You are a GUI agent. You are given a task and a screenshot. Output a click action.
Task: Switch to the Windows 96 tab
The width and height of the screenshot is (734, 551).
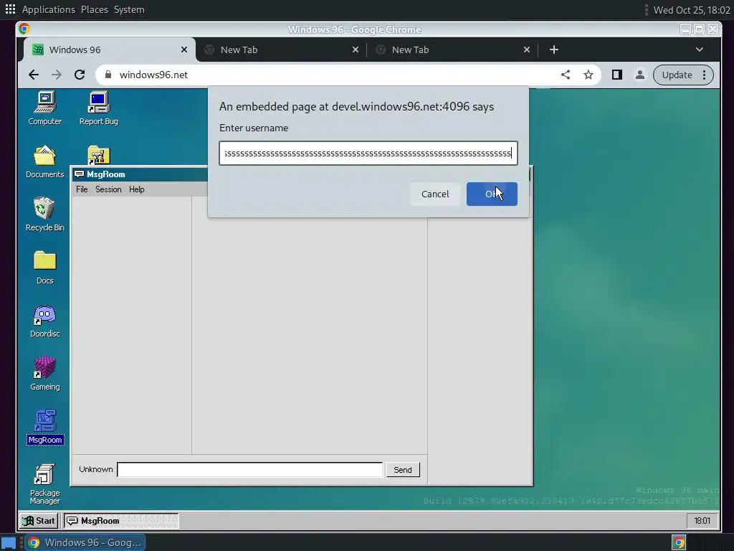tap(110, 50)
